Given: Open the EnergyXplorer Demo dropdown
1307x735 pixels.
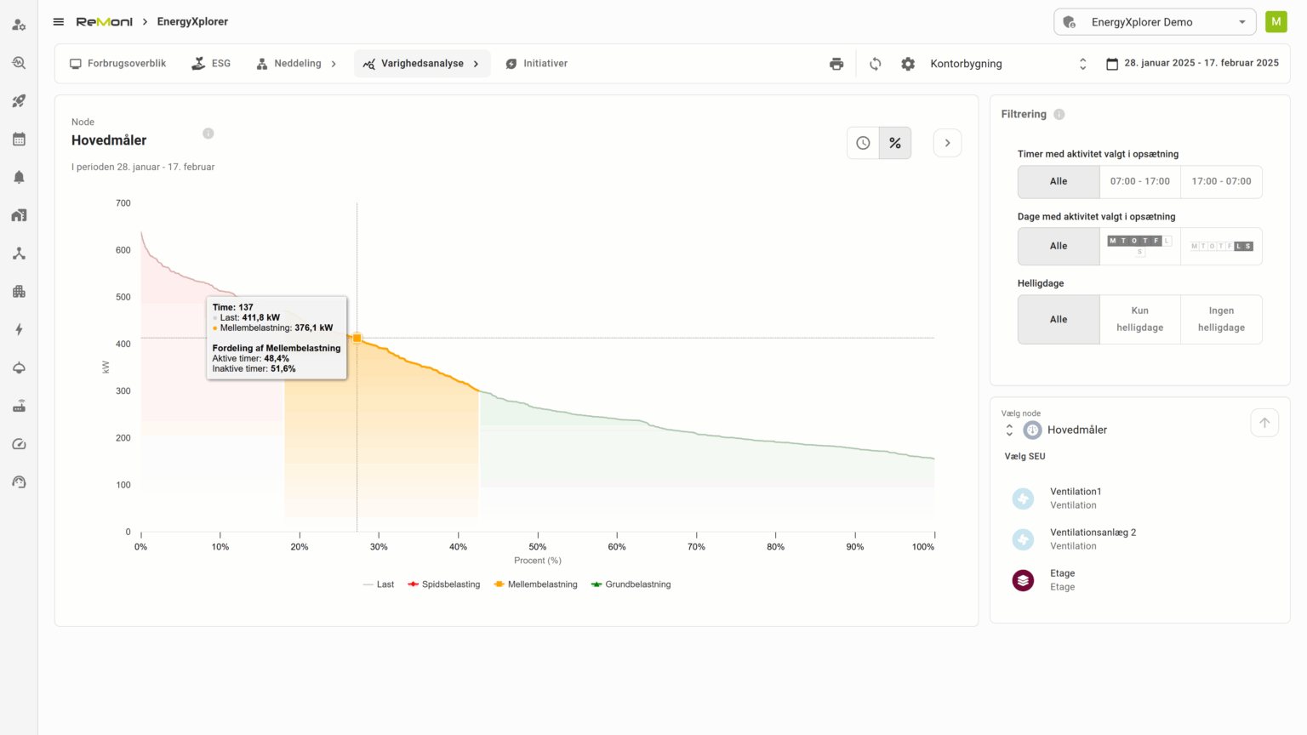Looking at the screenshot, I should (1155, 22).
